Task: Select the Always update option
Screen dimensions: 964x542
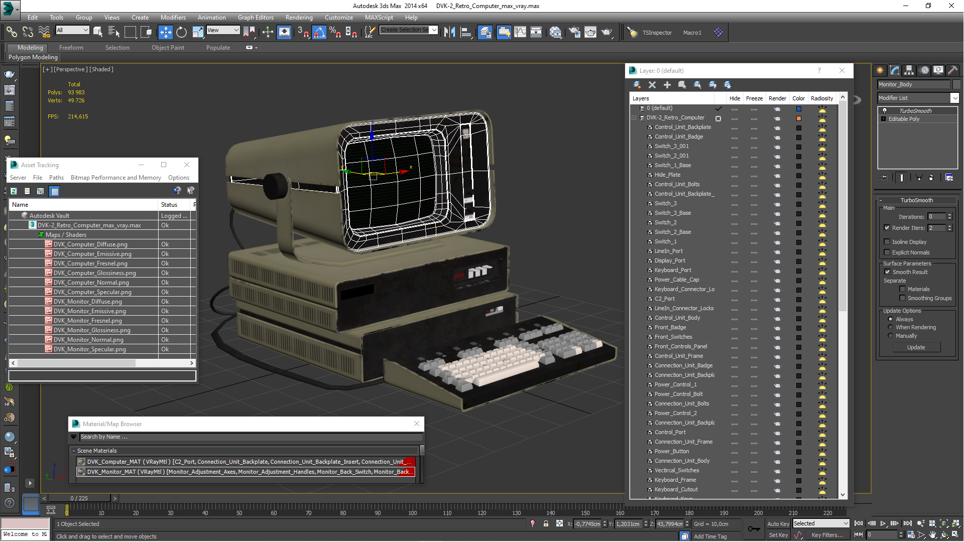Action: point(891,319)
